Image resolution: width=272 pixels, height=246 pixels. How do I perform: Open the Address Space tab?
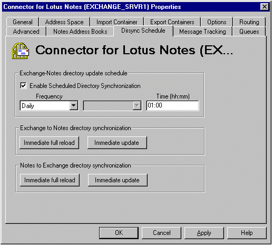click(x=64, y=22)
